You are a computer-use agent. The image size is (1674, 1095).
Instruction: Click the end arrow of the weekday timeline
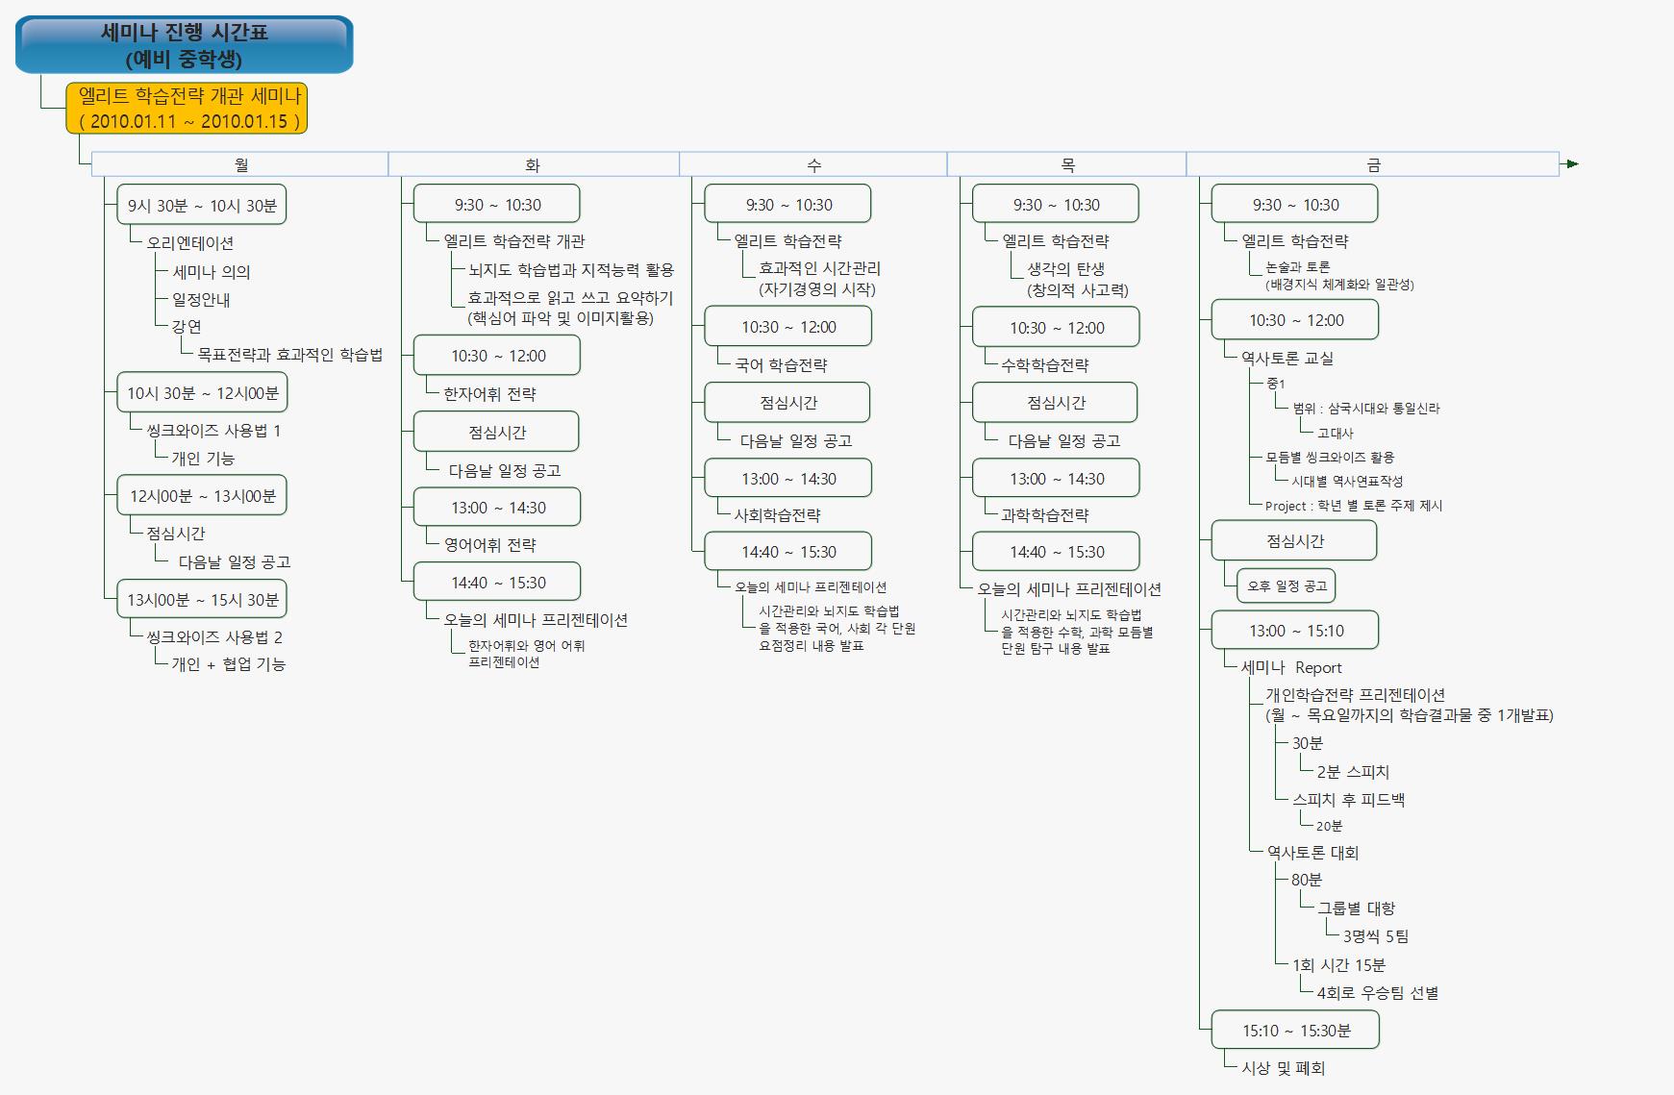[1571, 164]
